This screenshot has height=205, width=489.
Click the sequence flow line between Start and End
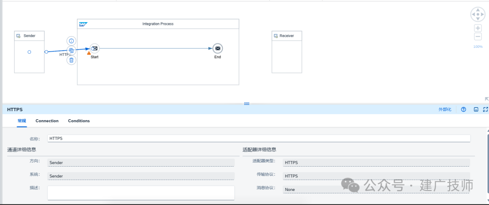[156, 48]
